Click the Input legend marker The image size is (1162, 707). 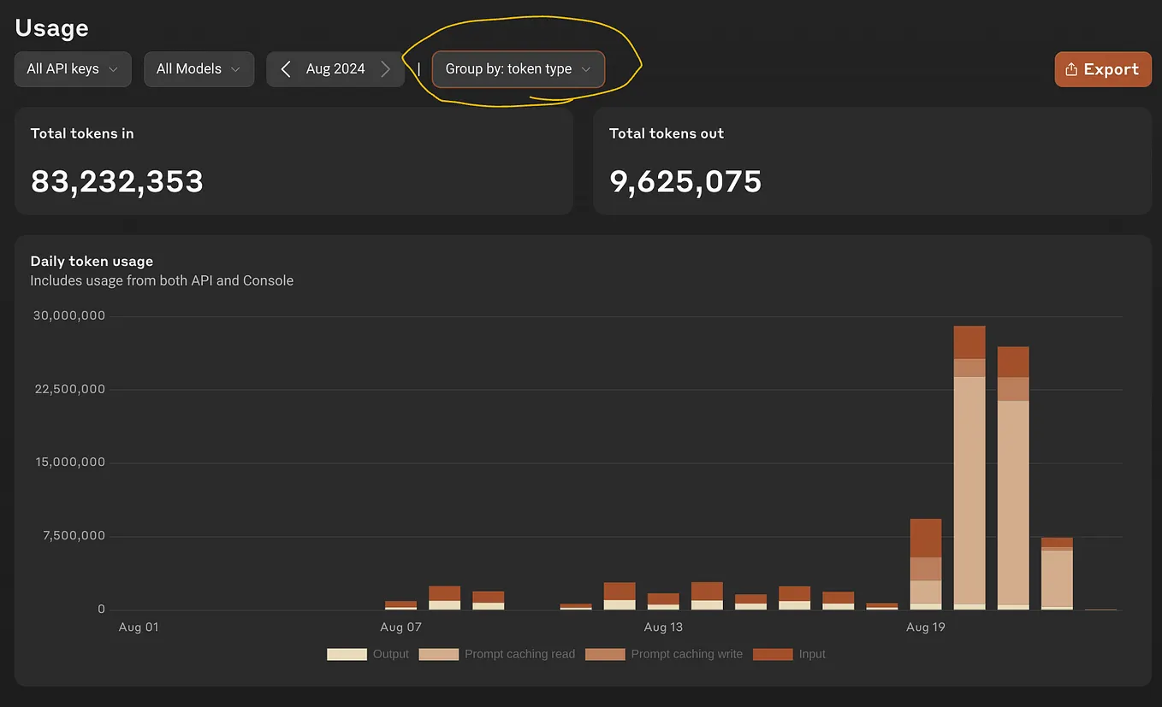click(x=773, y=653)
